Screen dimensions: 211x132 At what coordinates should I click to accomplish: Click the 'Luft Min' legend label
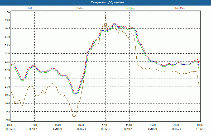point(130,8)
